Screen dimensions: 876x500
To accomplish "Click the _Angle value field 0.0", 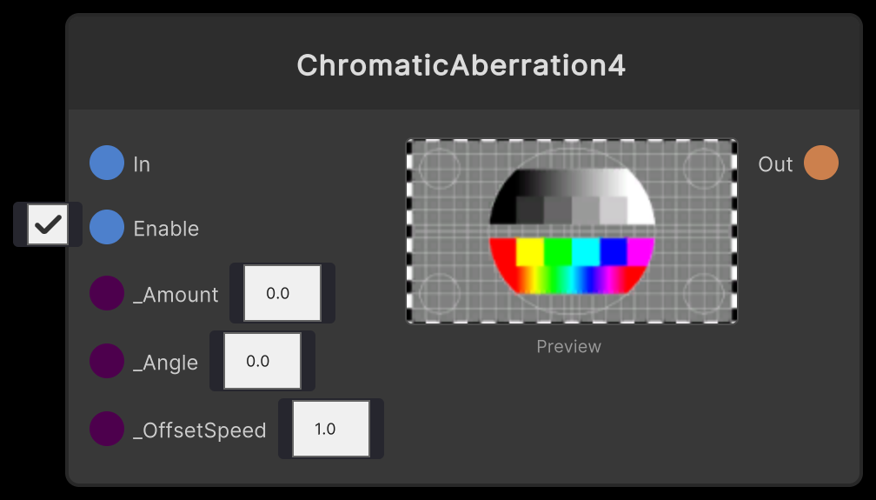I will [262, 361].
